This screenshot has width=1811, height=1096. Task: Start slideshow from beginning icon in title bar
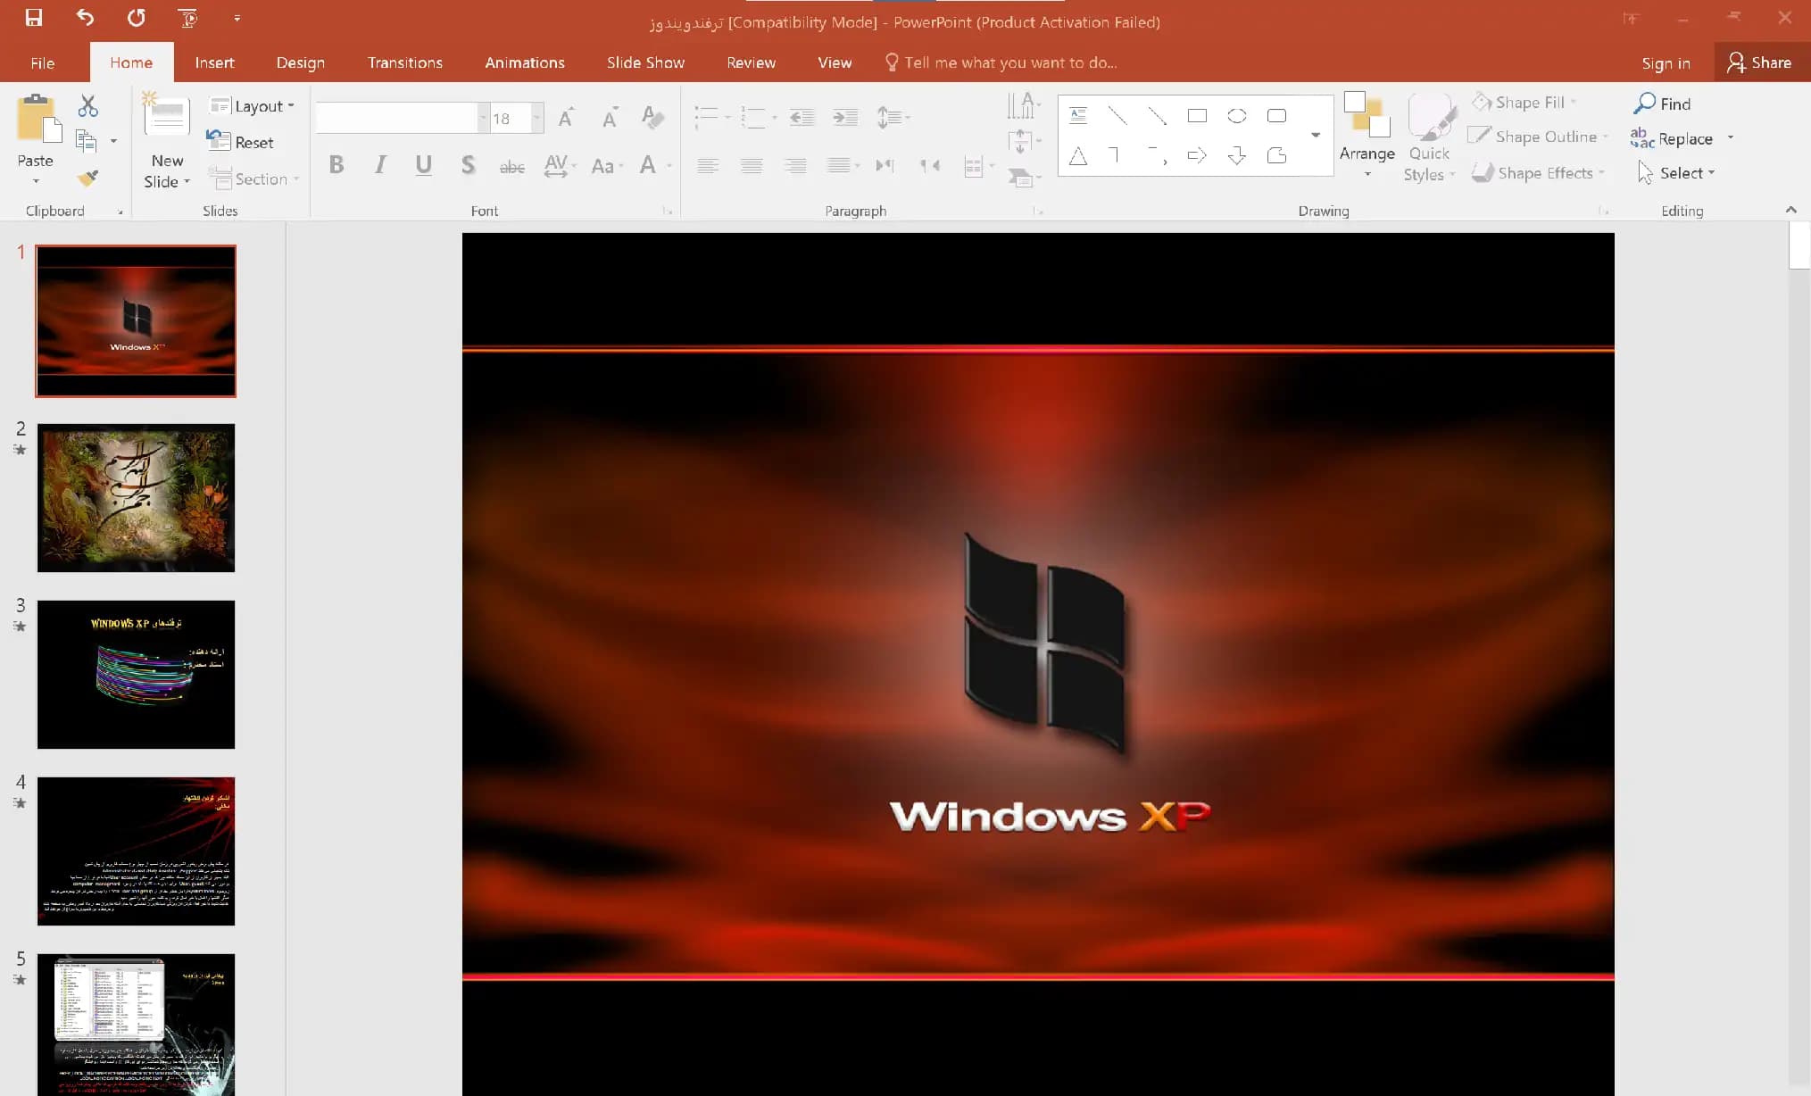pyautogui.click(x=187, y=18)
